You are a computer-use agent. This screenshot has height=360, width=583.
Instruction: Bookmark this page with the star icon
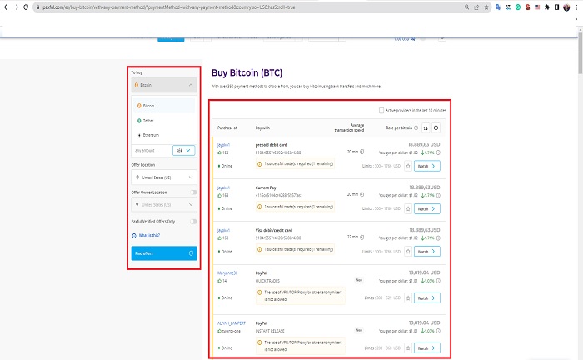[486, 7]
